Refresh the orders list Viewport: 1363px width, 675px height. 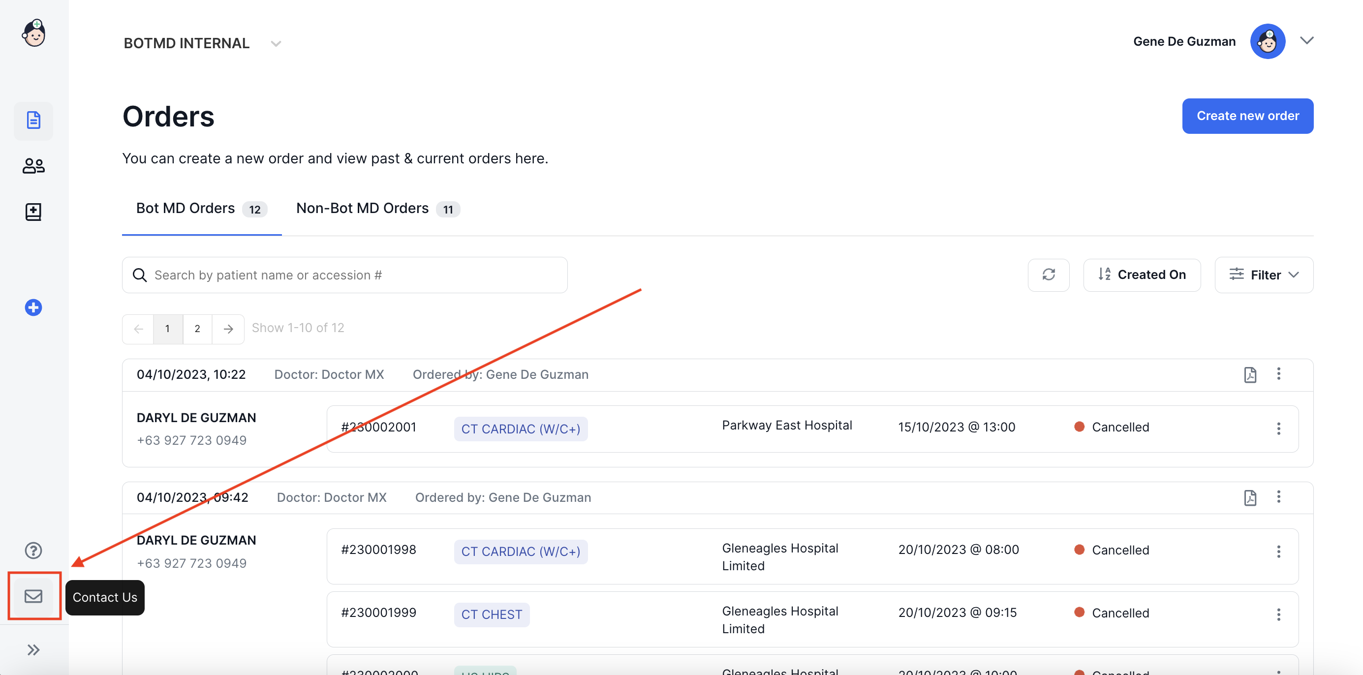(x=1048, y=275)
